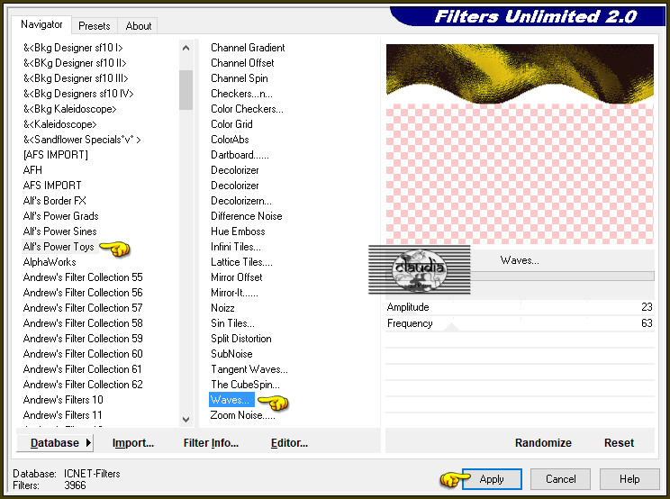Select Andrew's Filter Collection 62
670x499 pixels.
(83, 384)
